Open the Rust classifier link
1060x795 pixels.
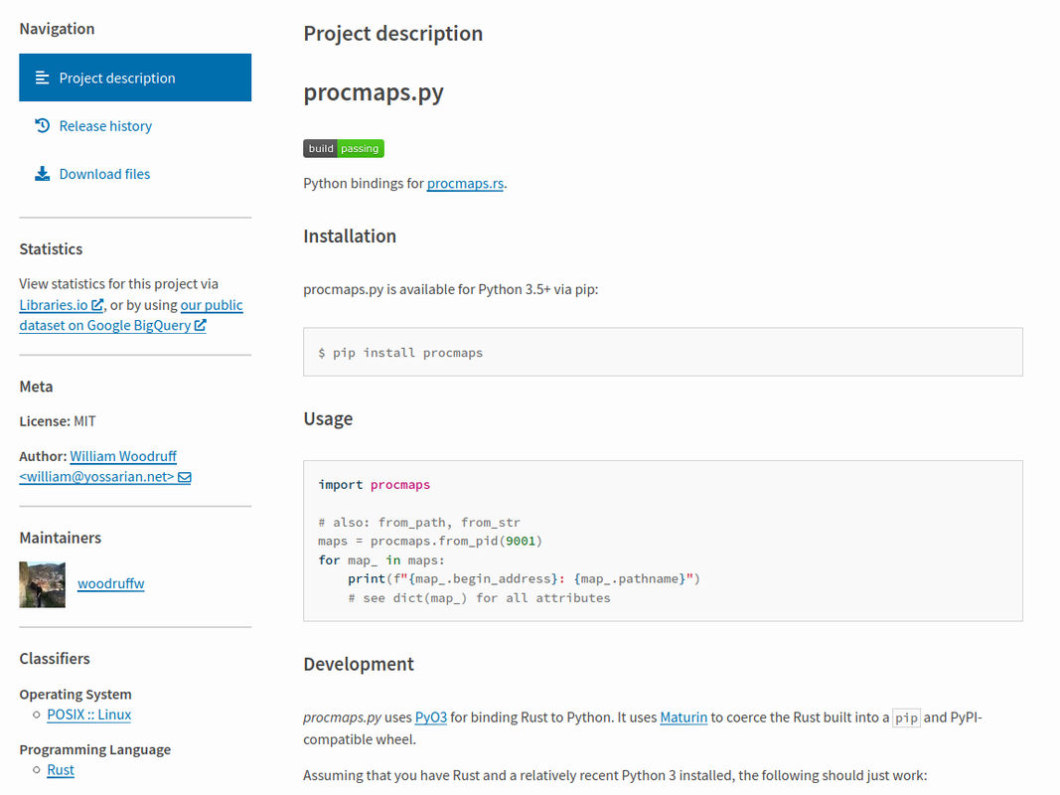[61, 770]
